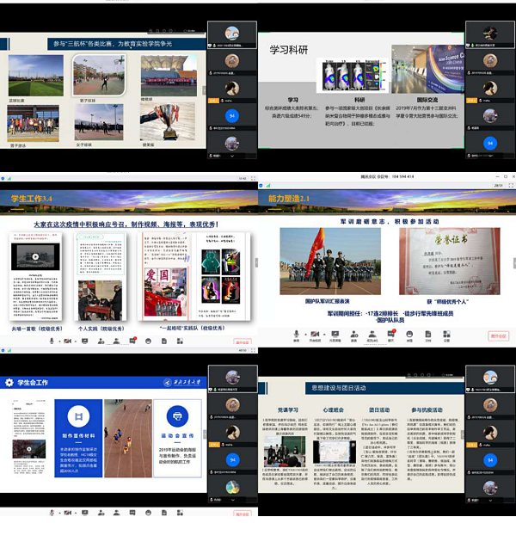Mute microphone in the 能力塑造 meeting toolbar
The image size is (516, 560).
pos(296,335)
